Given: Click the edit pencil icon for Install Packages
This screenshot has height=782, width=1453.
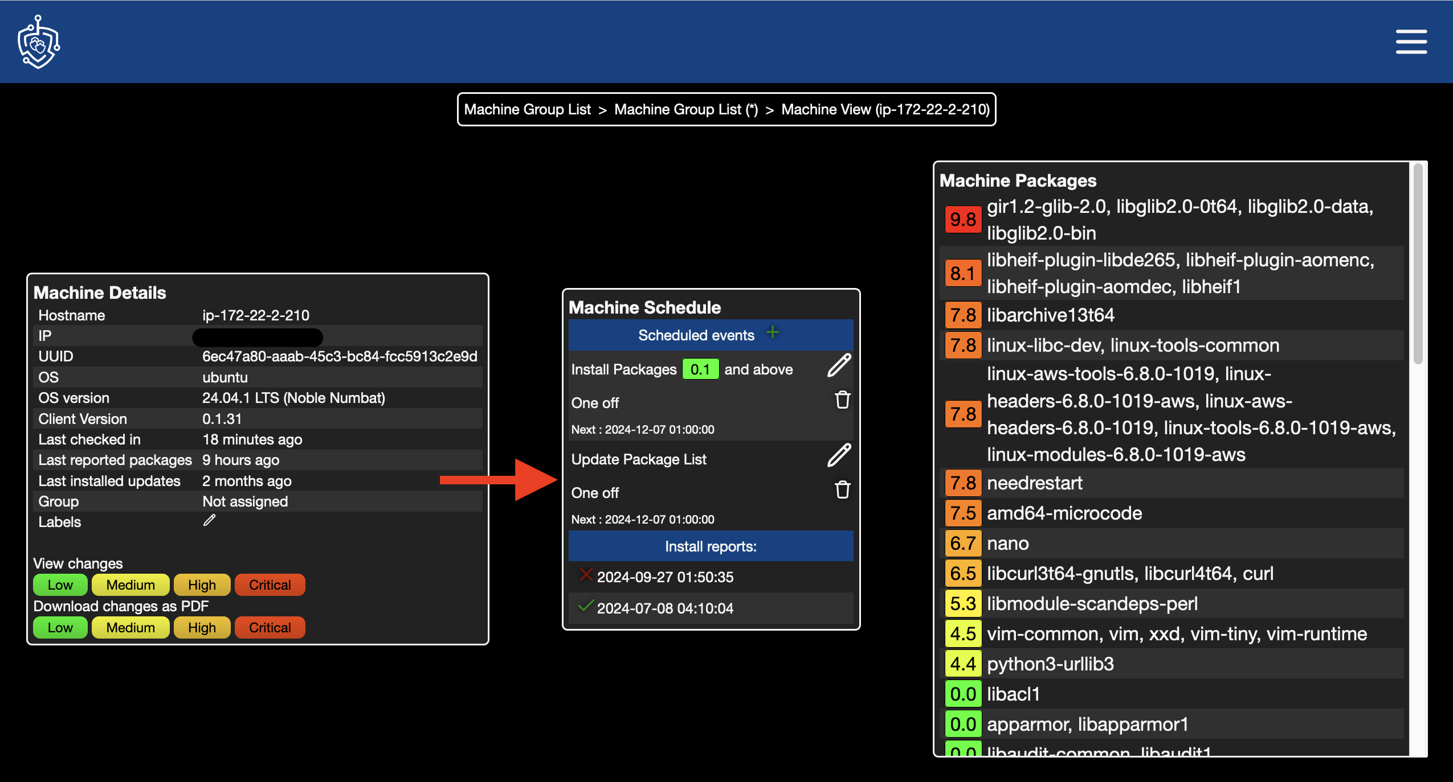Looking at the screenshot, I should point(839,369).
